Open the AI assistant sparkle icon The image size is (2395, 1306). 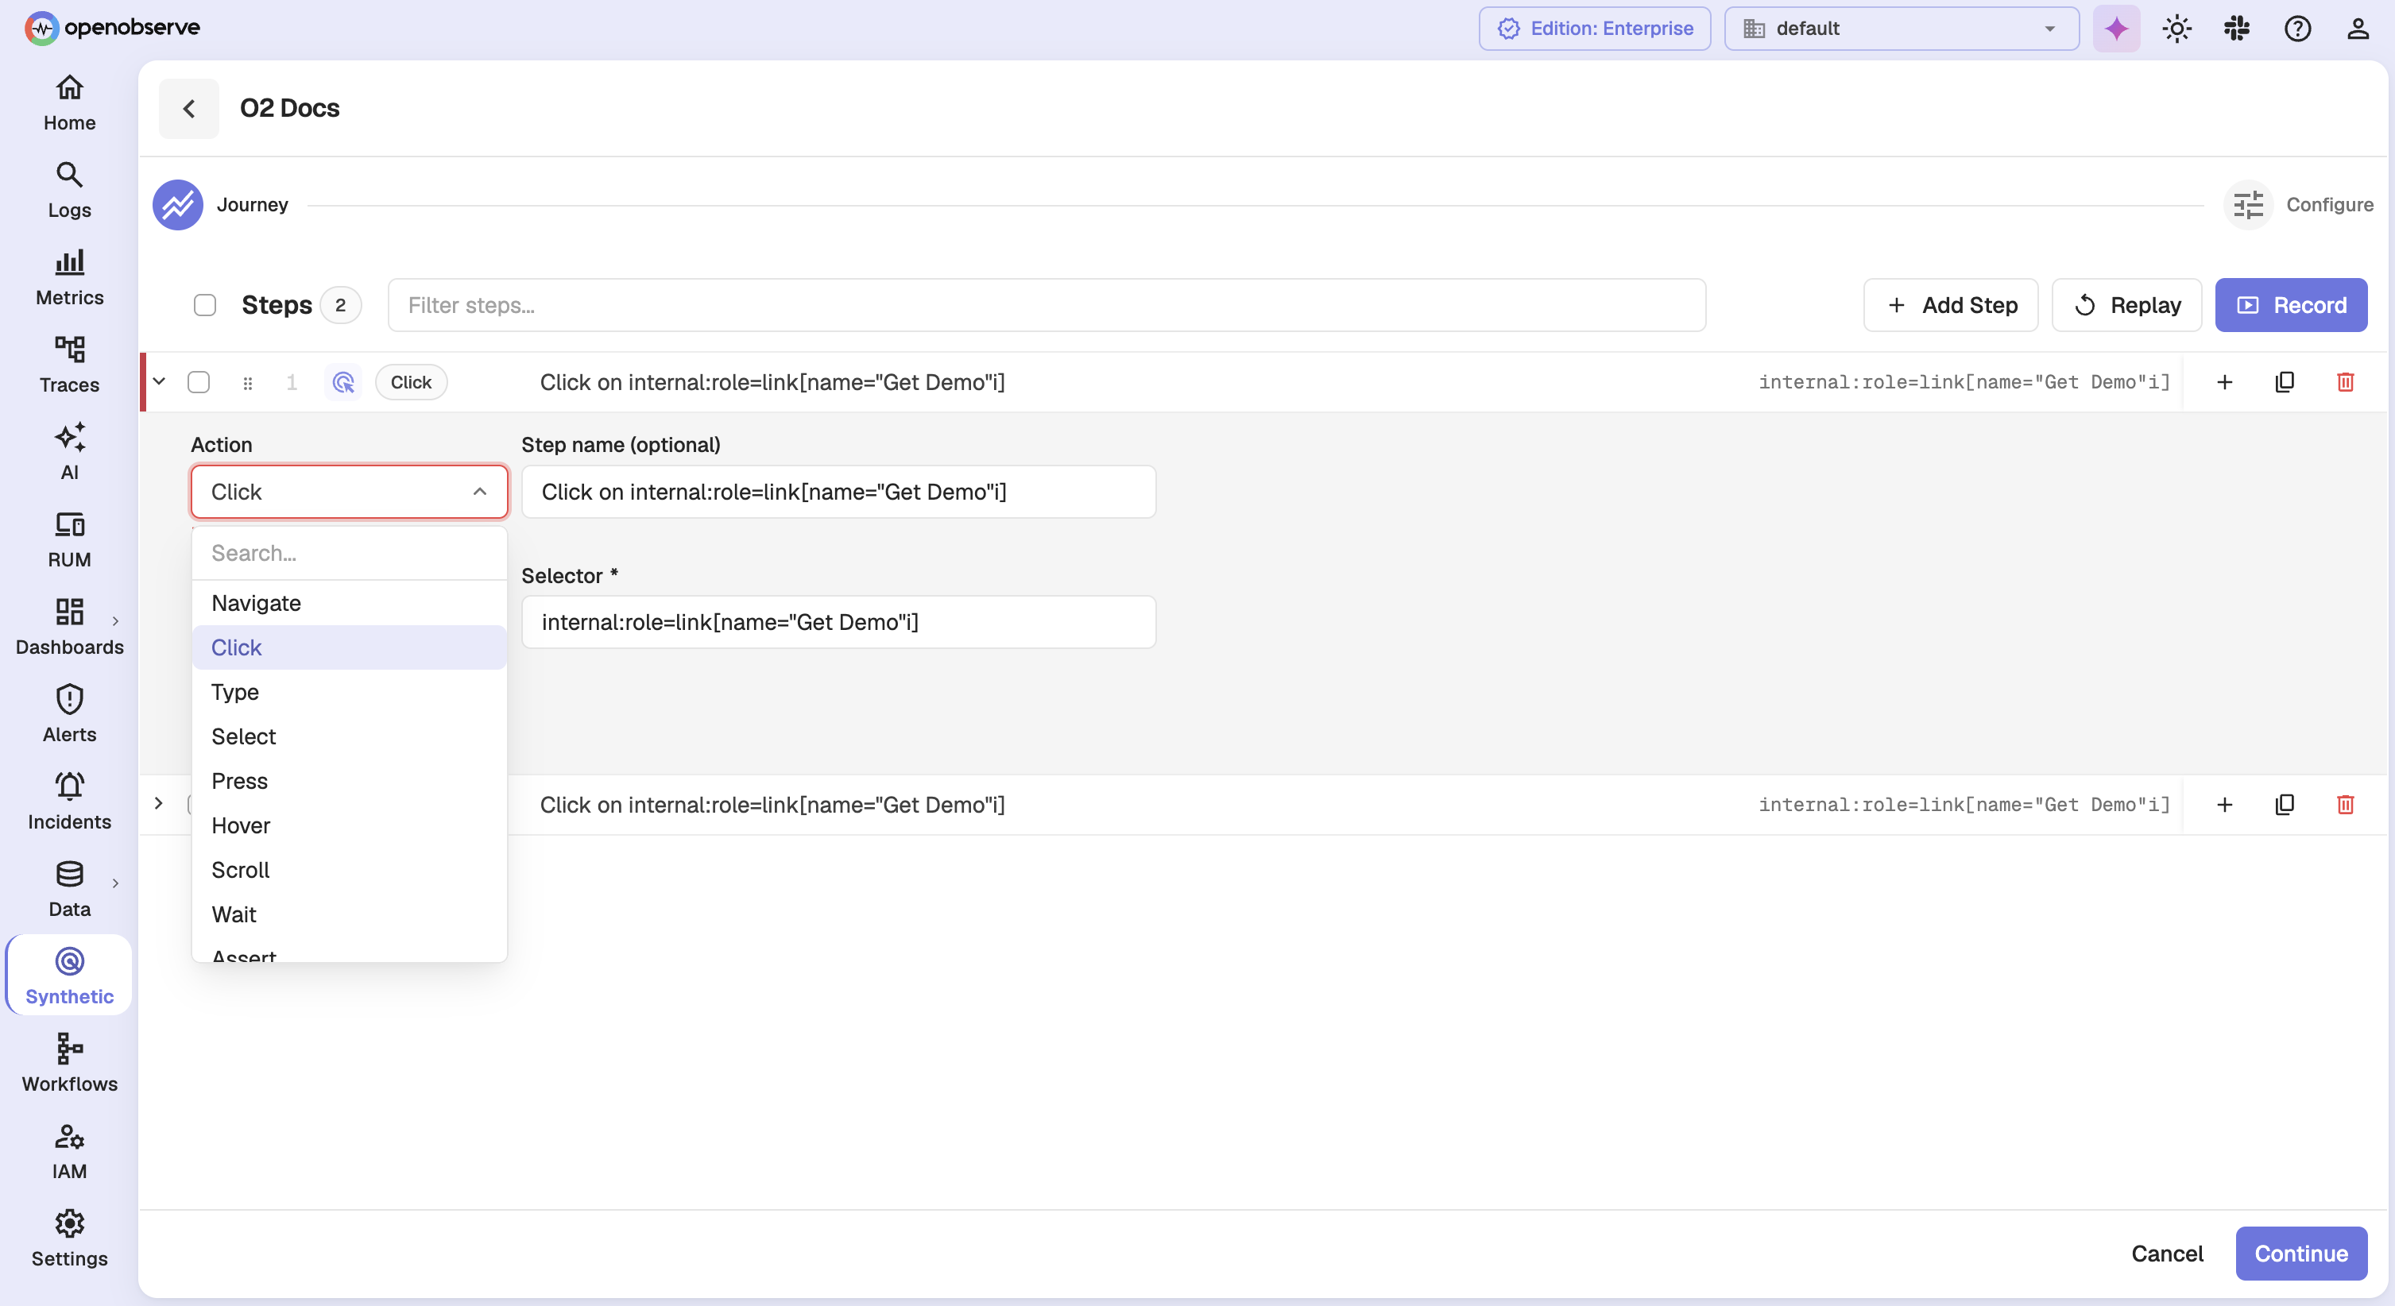[2116, 28]
